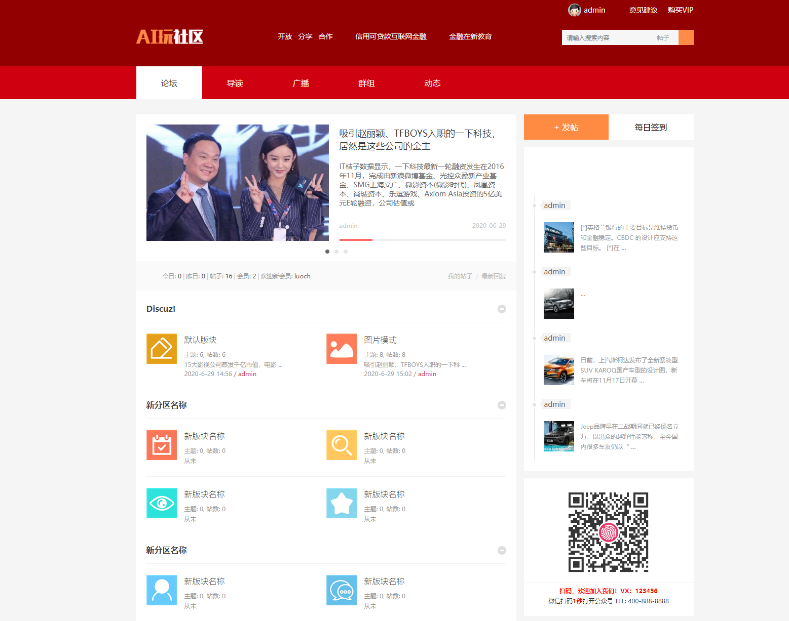Click the chat bubble forum icon
Screen dimensions: 789x621
coord(341,590)
